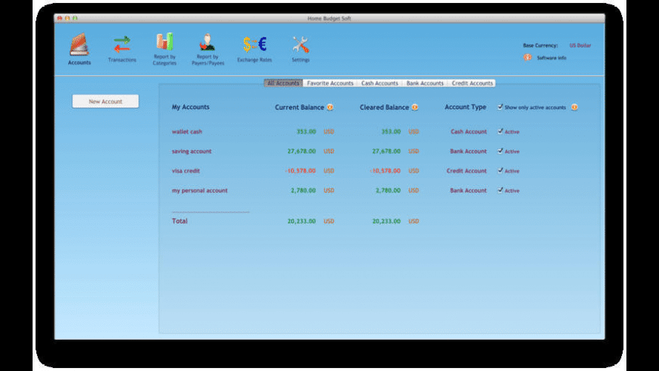
Task: Open the Accounts section icon
Action: 79,45
